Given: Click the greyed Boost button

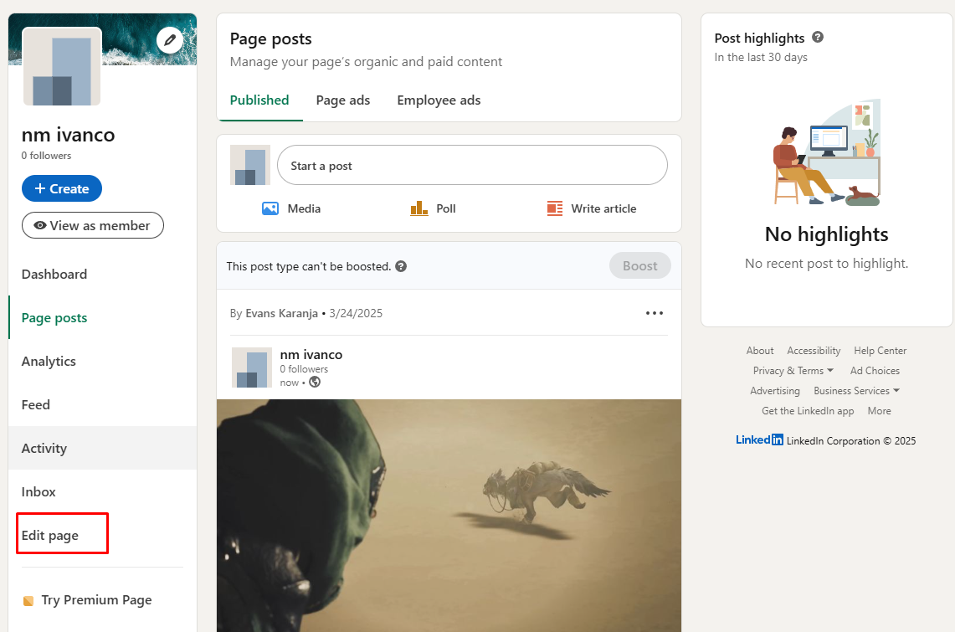Looking at the screenshot, I should pos(640,265).
